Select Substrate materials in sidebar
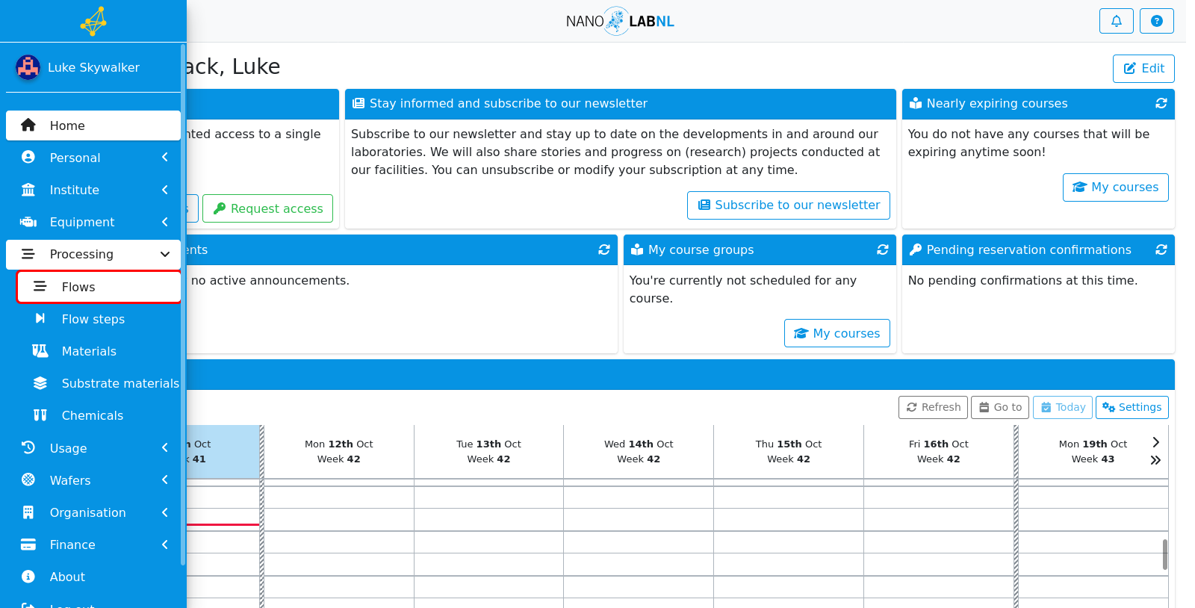Viewport: 1195px width, 608px height. tap(99, 383)
